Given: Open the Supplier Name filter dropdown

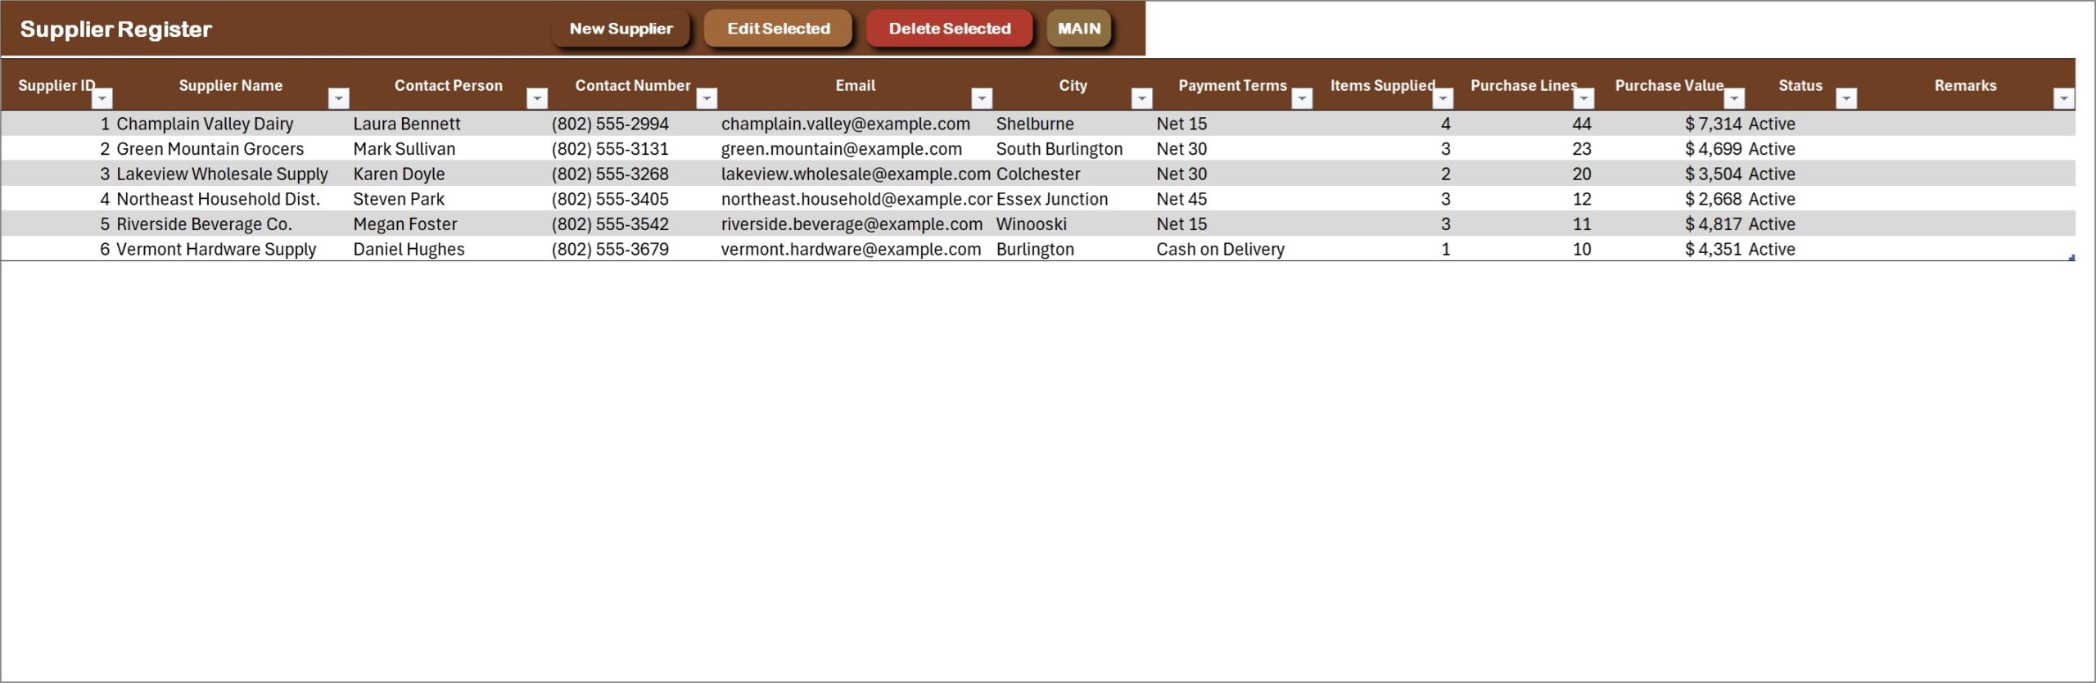Looking at the screenshot, I should click(x=338, y=98).
